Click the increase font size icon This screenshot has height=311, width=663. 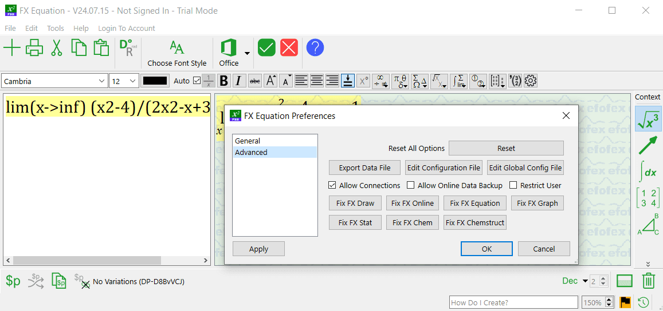coord(270,81)
